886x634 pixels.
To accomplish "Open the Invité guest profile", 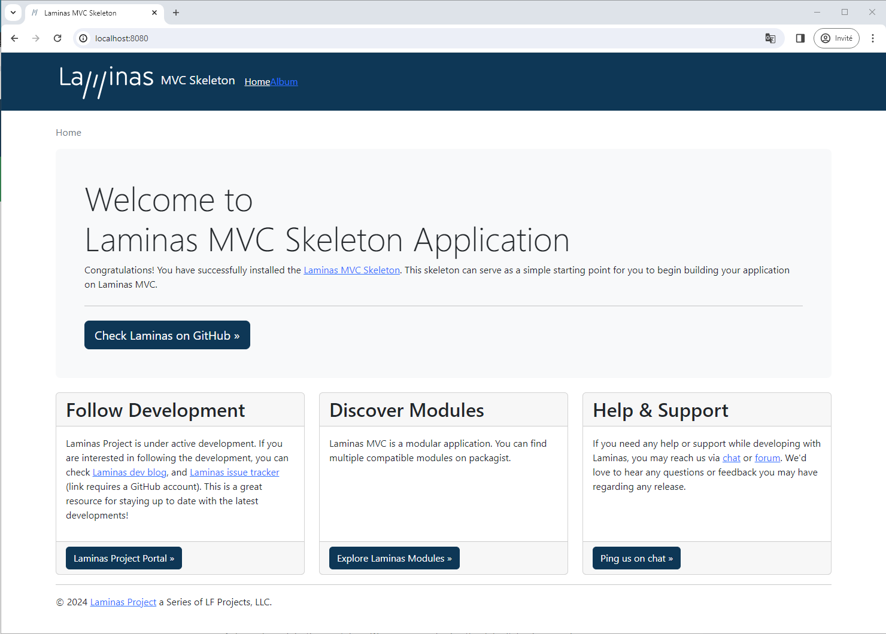I will 836,38.
